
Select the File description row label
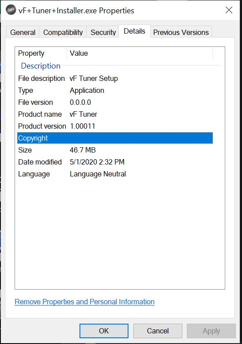42,78
